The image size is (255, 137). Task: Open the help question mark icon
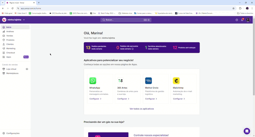tap(237, 20)
